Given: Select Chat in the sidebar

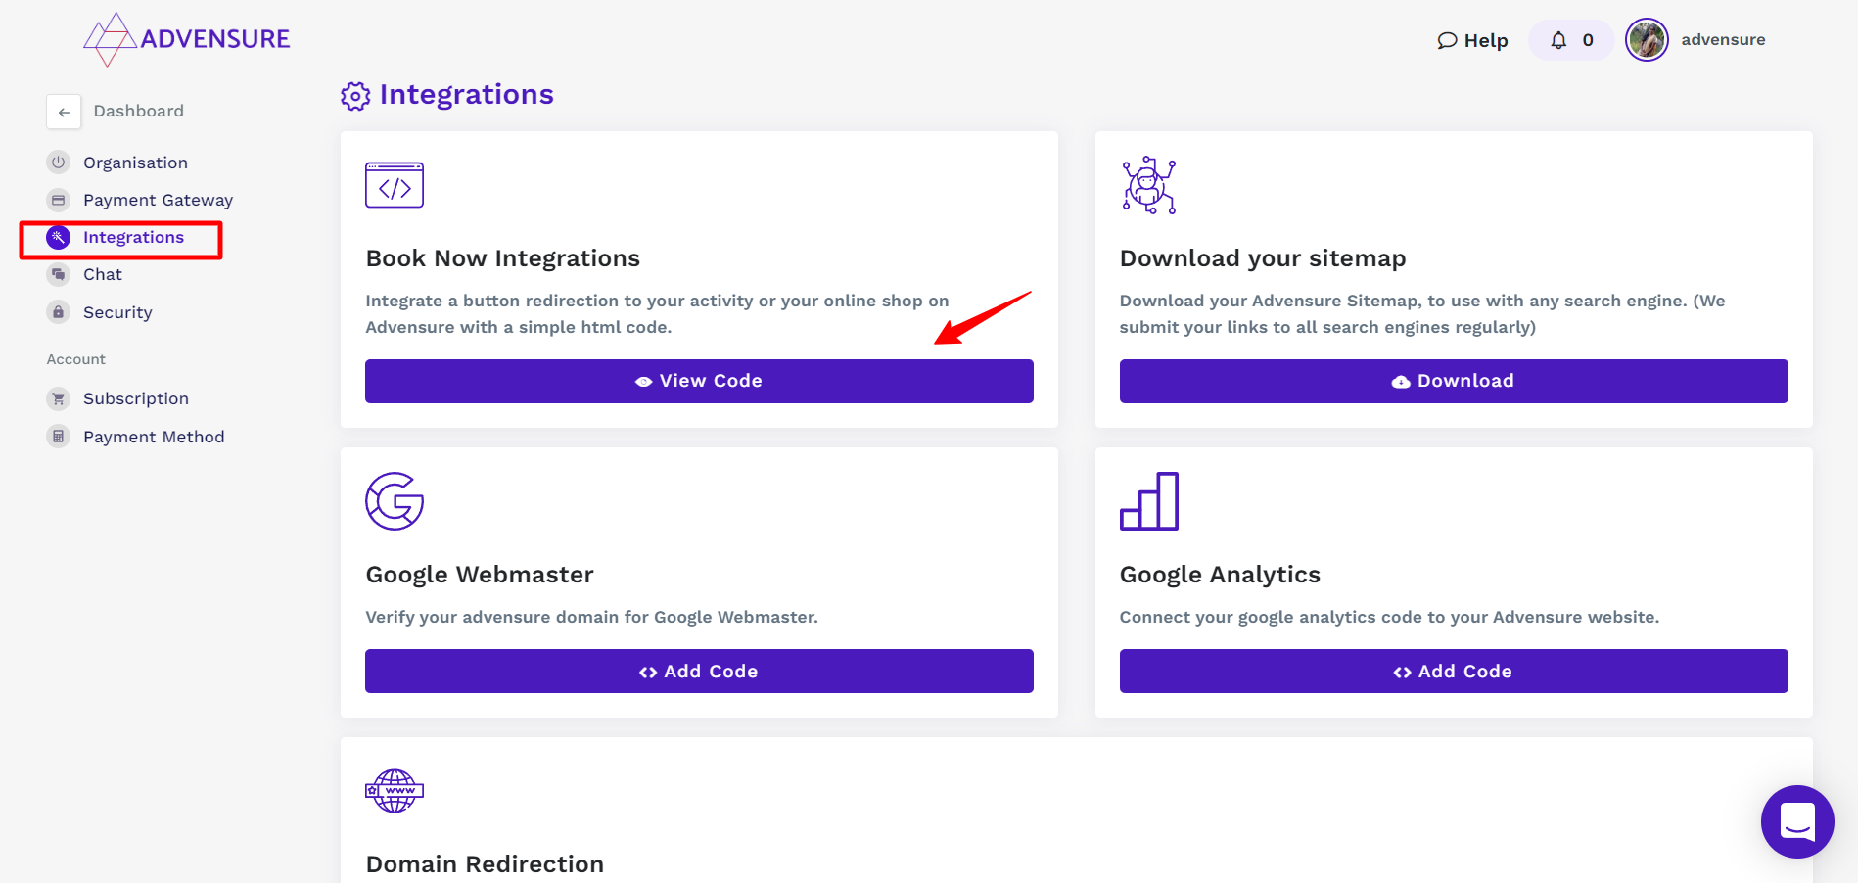Looking at the screenshot, I should [x=103, y=274].
